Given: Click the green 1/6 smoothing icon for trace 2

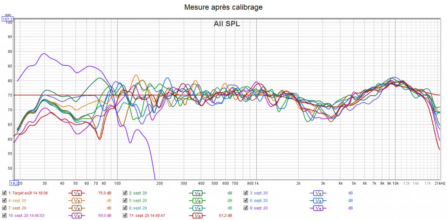Looking at the screenshot, I should point(197,193).
